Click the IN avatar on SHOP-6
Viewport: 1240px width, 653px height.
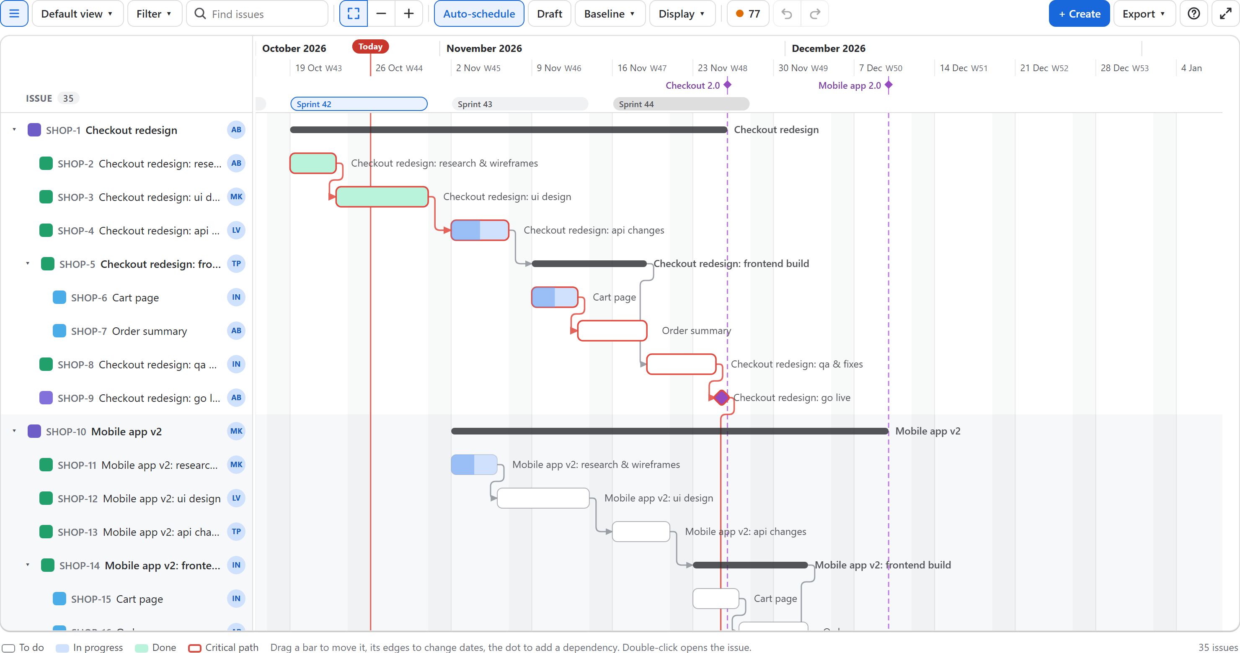(x=236, y=297)
